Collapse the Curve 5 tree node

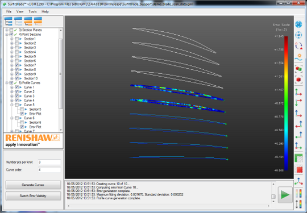click(12, 105)
